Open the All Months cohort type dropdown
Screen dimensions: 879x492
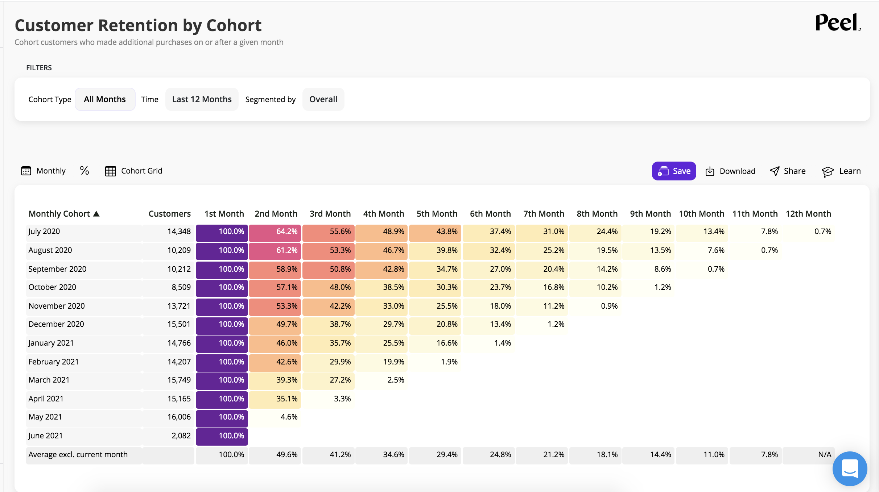click(105, 99)
